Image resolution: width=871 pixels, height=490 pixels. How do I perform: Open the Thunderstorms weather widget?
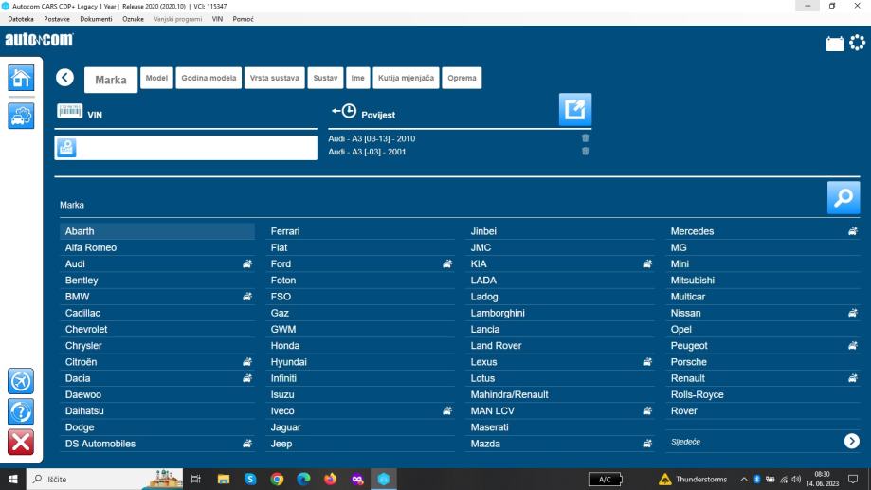coord(693,479)
